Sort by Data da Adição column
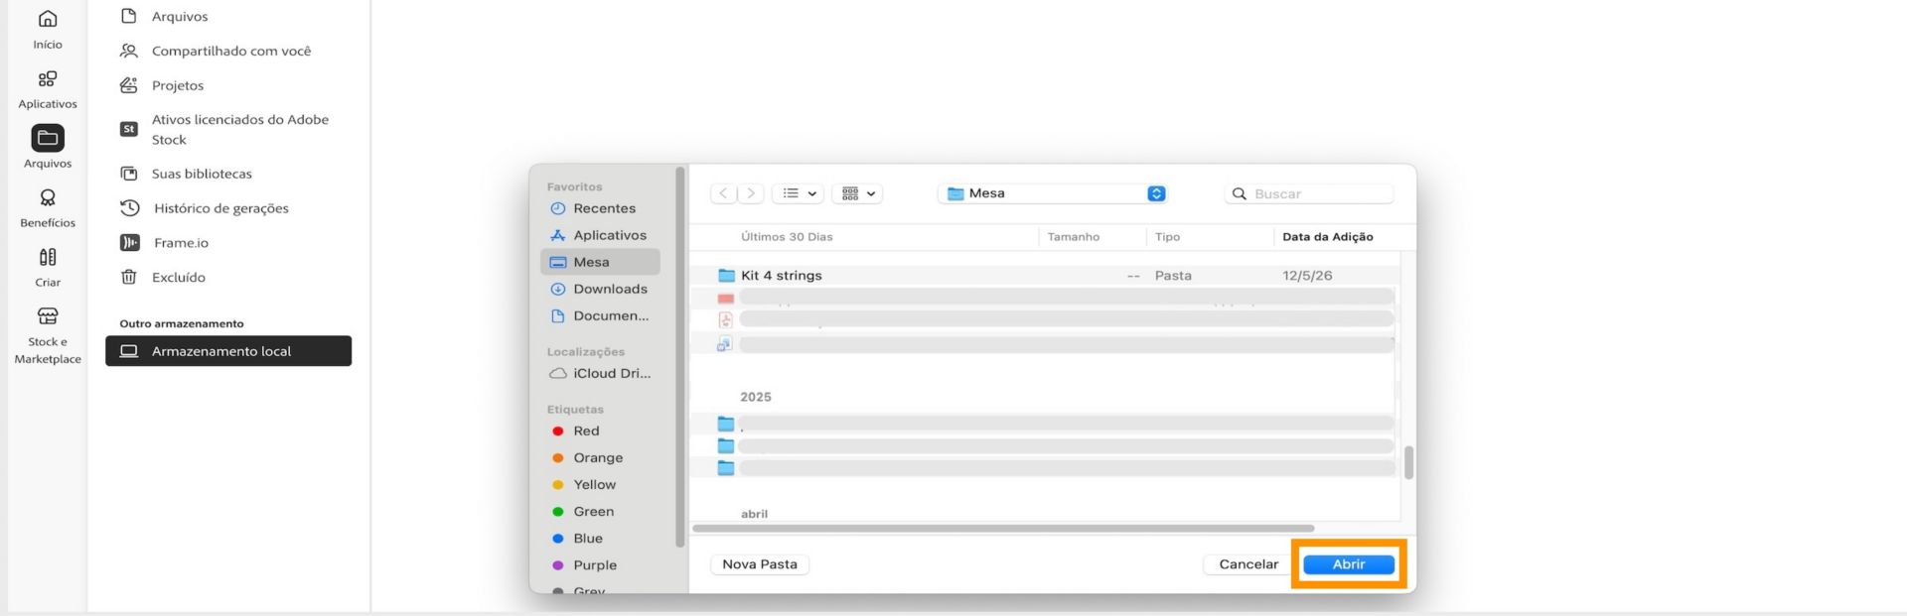Viewport: 1907px width, 616px height. click(1327, 237)
